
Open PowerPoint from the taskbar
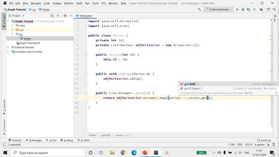pyautogui.click(x=145, y=153)
